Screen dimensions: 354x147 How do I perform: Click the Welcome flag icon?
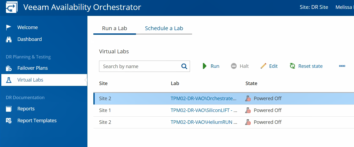pyautogui.click(x=9, y=27)
